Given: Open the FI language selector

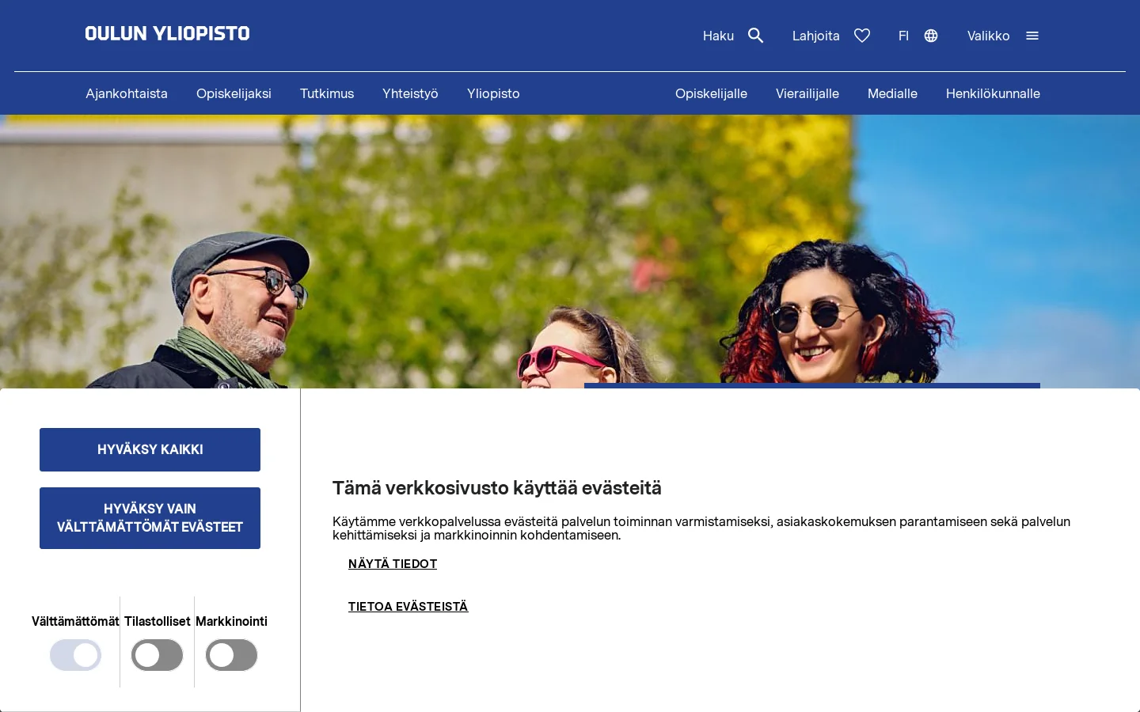Looking at the screenshot, I should click(903, 36).
